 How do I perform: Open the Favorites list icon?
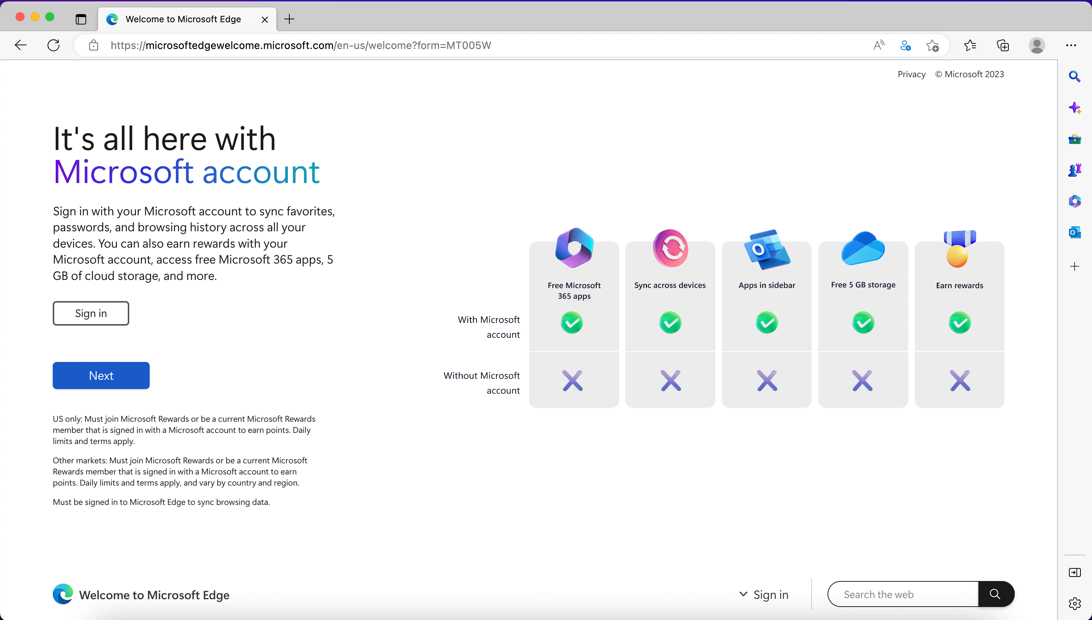click(x=970, y=45)
